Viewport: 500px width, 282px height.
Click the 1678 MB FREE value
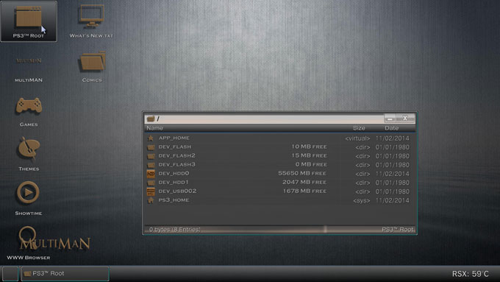click(x=304, y=191)
